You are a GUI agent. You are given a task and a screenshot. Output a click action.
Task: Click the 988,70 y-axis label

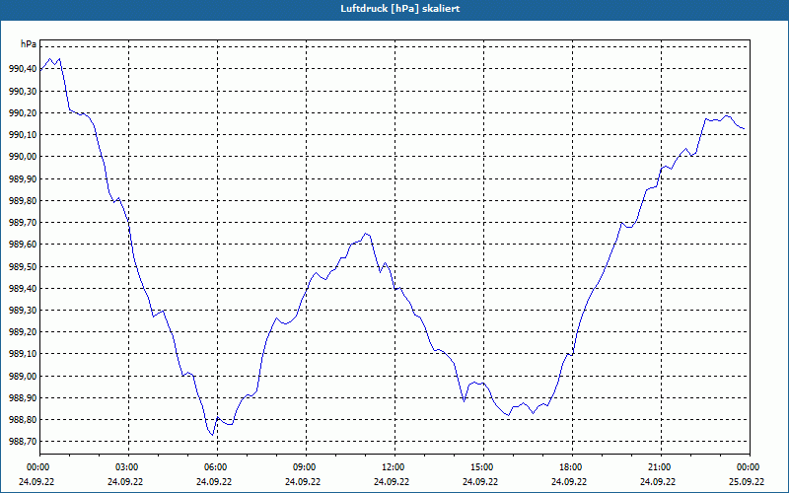pos(23,442)
